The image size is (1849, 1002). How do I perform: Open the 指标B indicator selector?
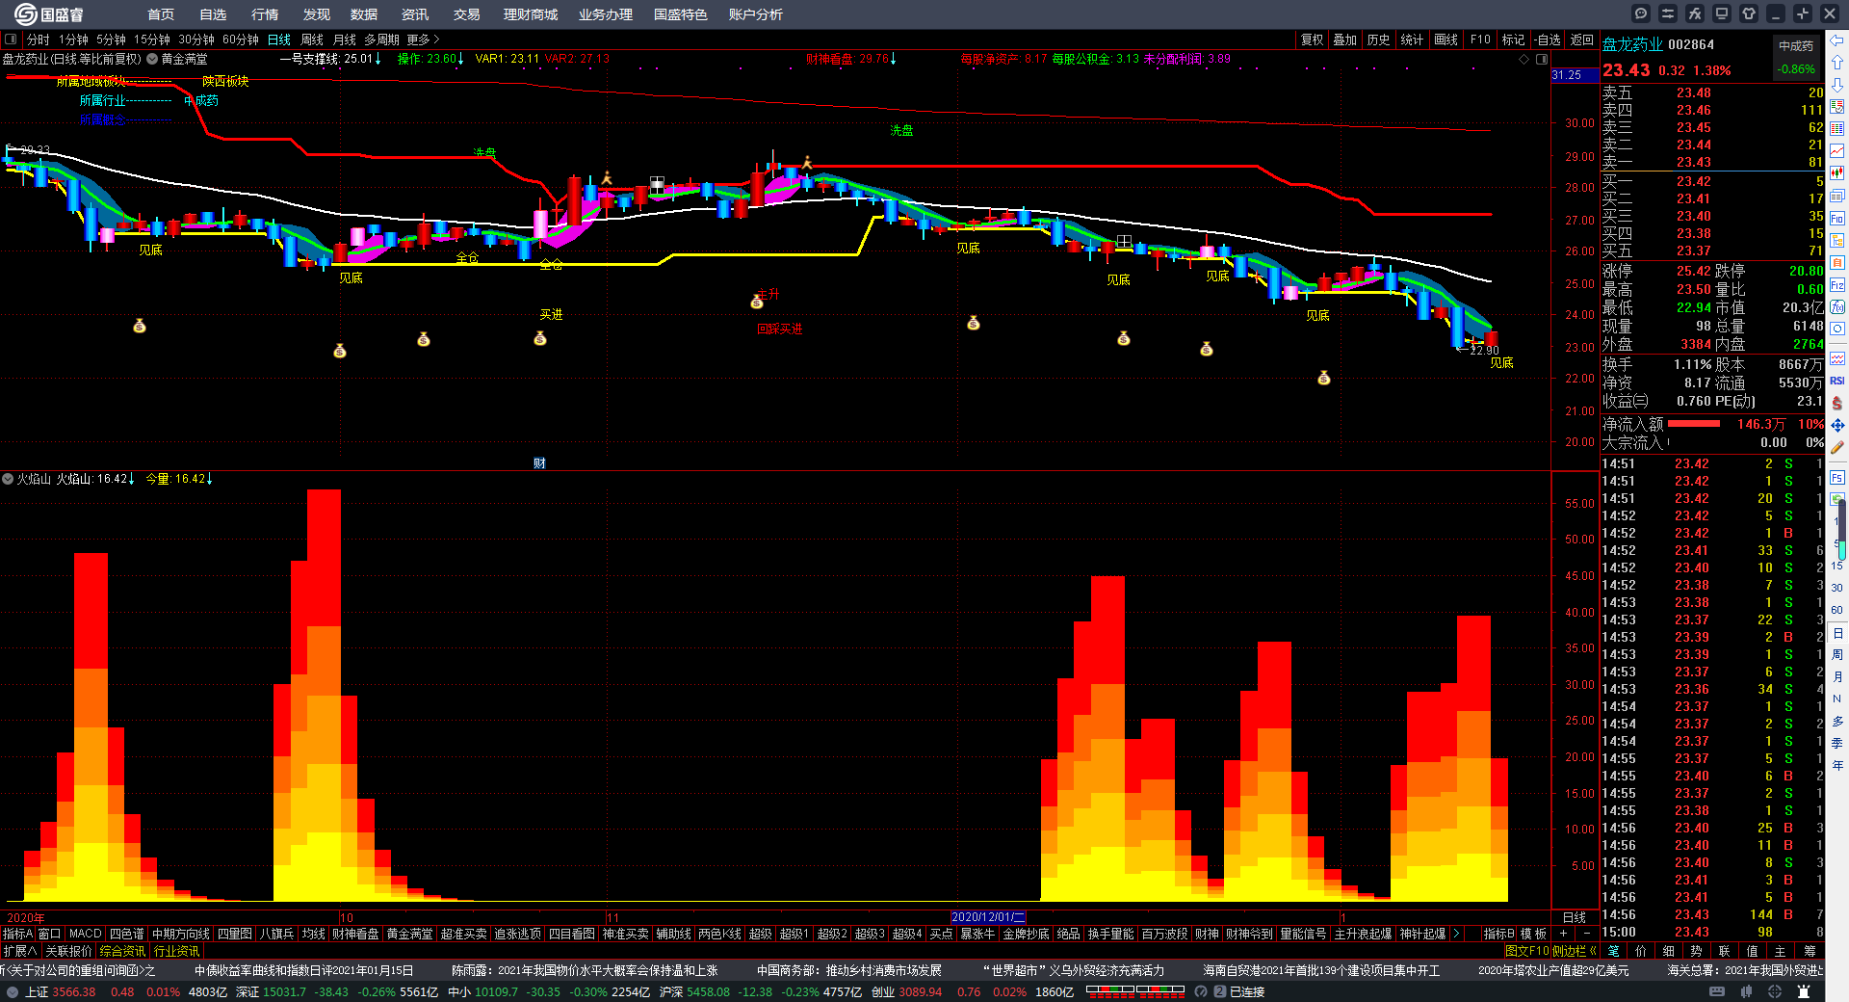[1498, 934]
